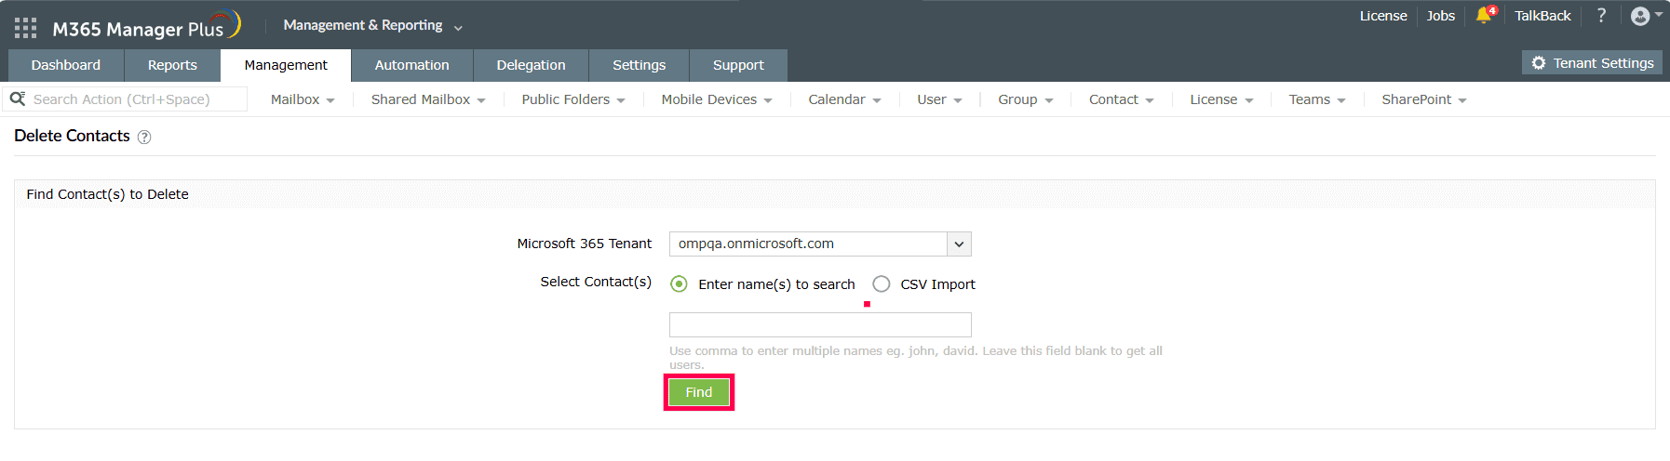Click the green Find button
The image size is (1670, 461).
(699, 392)
